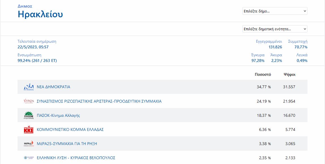The image size is (325, 164).
Task: Open the ΠΑΣΟΚ-Κίνημα Αλλαγής link
Action: click(58, 115)
